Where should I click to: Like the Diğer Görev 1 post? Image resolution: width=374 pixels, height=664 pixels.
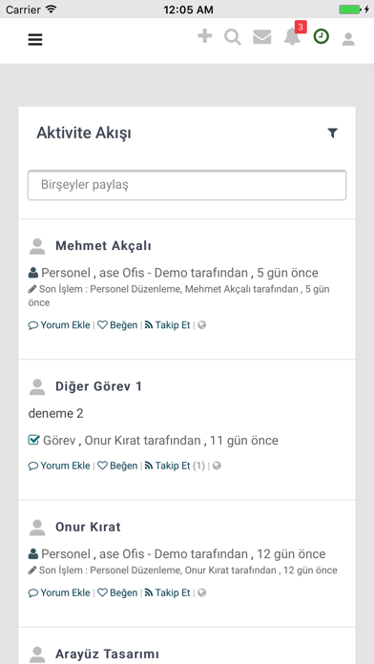click(x=117, y=466)
